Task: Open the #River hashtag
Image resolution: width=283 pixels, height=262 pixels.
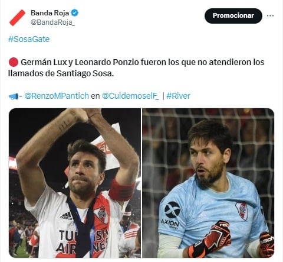Action: [178, 96]
